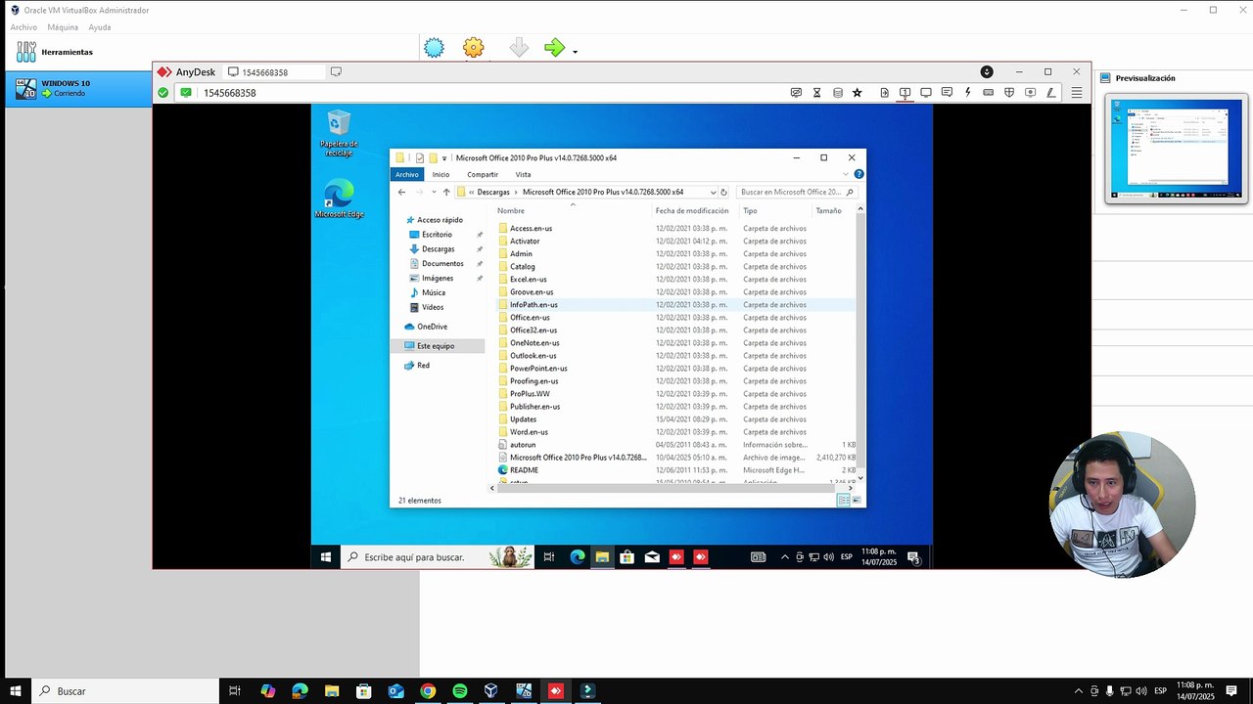Open AnyDesk permissions shield icon
The width and height of the screenshot is (1253, 704).
(x=1009, y=93)
